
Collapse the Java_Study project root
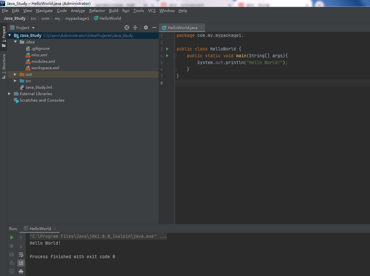[x=10, y=35]
